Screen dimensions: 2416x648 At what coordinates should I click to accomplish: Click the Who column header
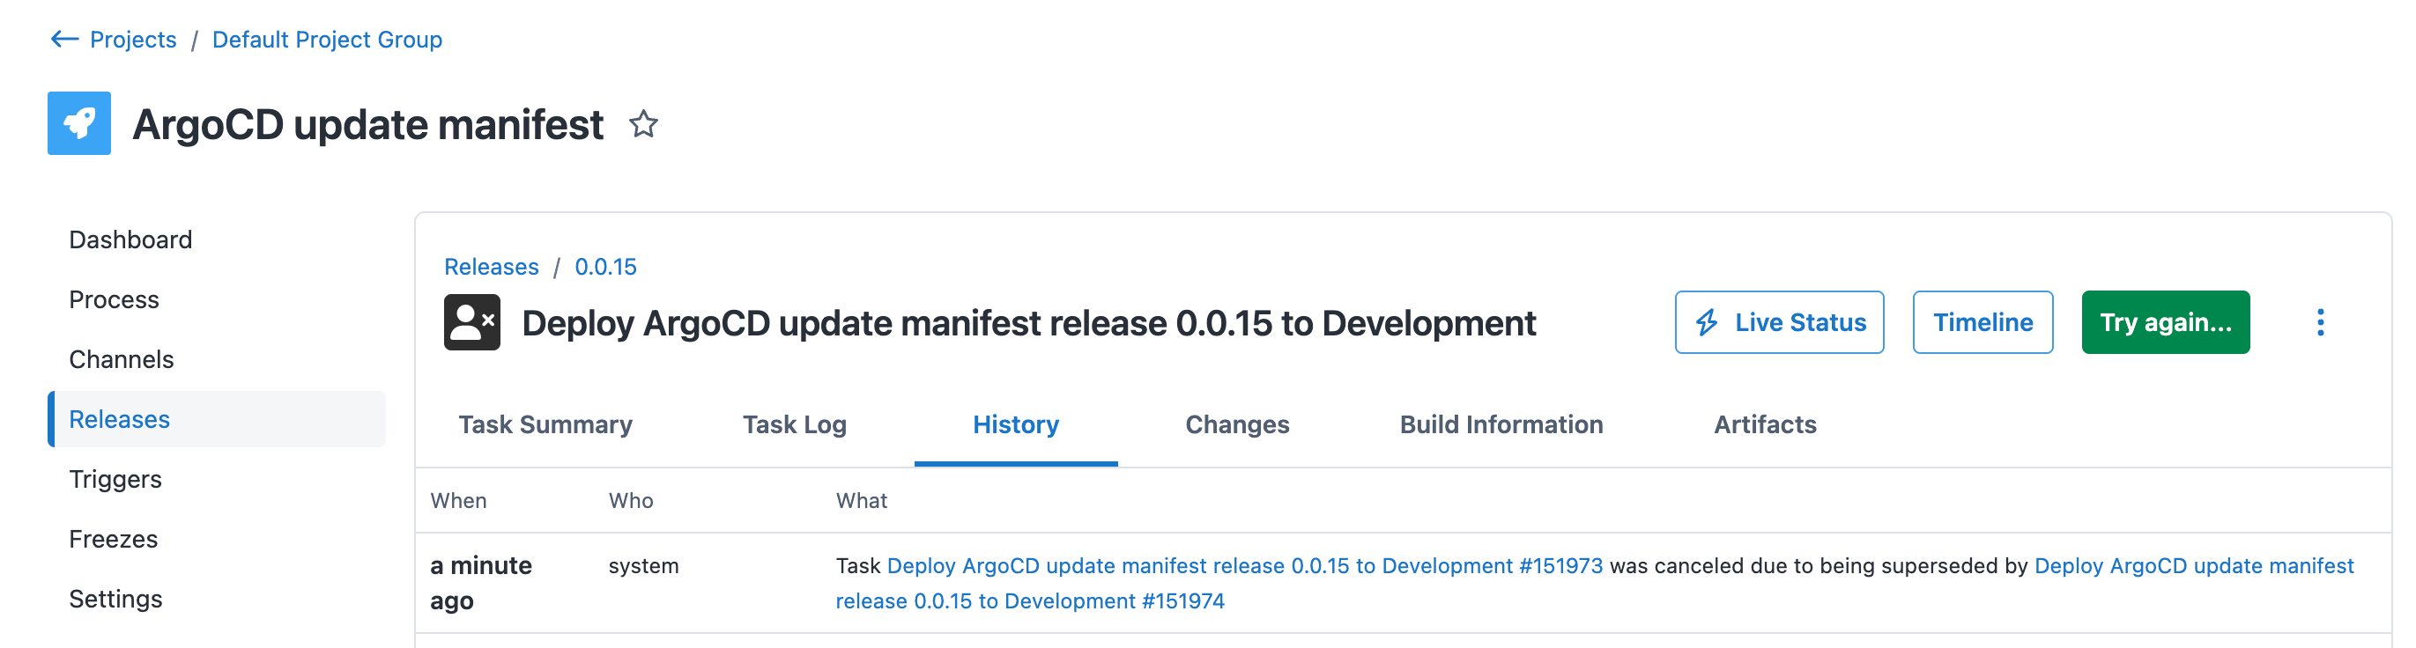[631, 501]
